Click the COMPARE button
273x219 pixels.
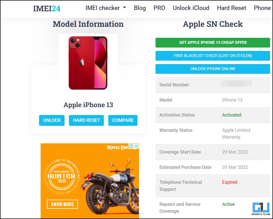[x=123, y=120]
